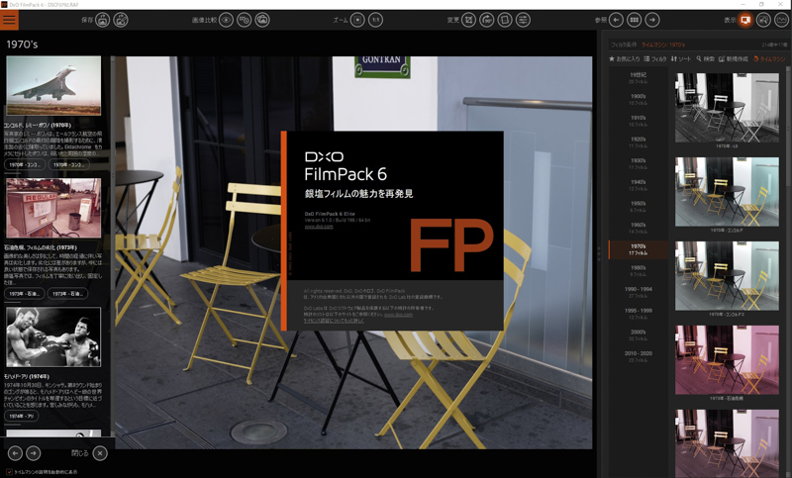Viewport: 792px width, 478px height.
Task: Click the second 1973年 - 石油... preset button
Action: (x=67, y=294)
